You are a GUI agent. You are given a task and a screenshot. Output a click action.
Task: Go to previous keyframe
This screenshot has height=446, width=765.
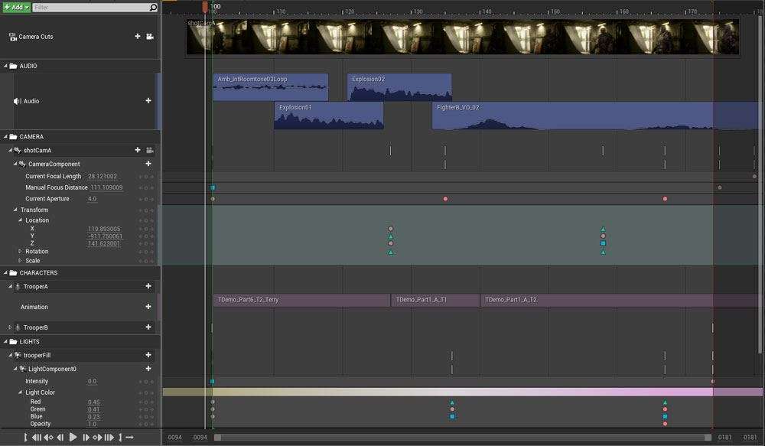click(x=48, y=438)
